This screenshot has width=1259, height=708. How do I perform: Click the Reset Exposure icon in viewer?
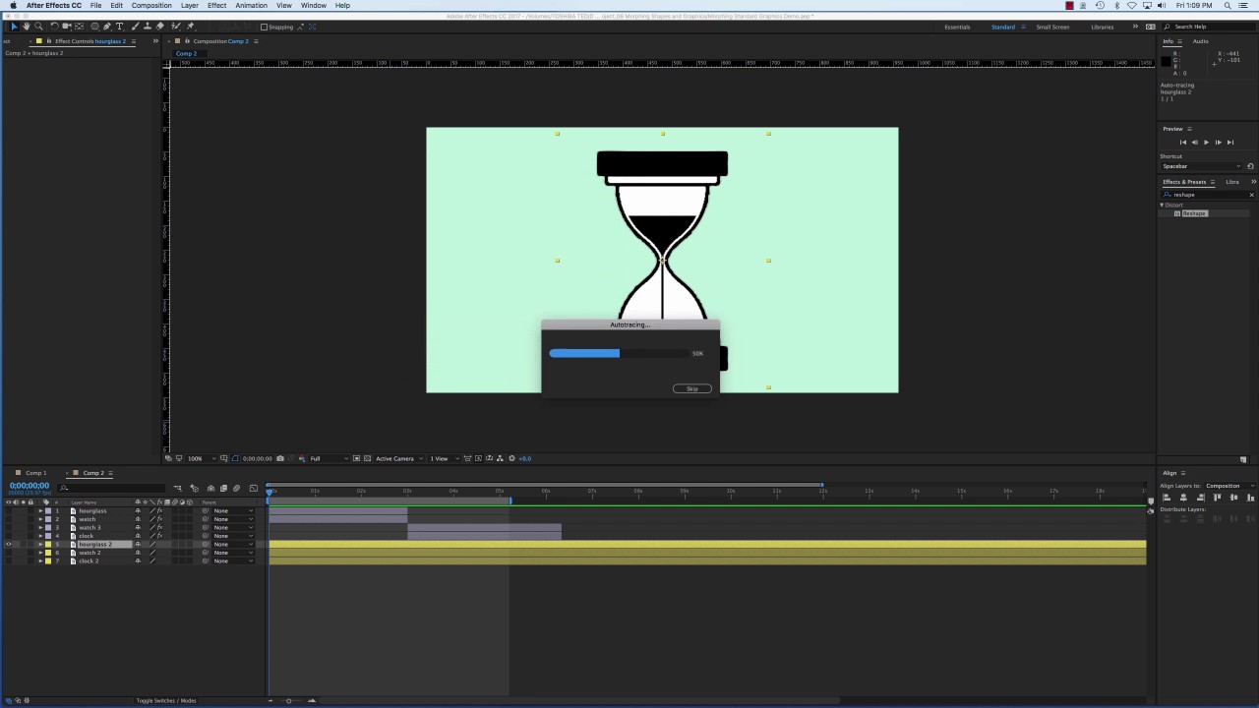tap(511, 458)
